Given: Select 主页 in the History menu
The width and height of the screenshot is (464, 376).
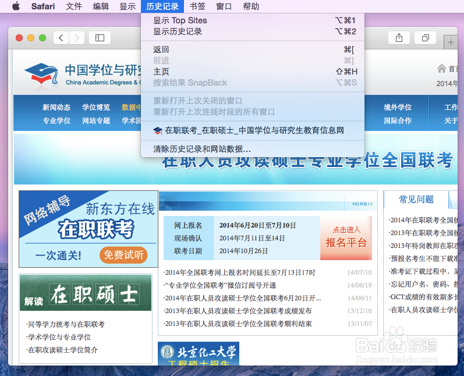Looking at the screenshot, I should coord(253,72).
